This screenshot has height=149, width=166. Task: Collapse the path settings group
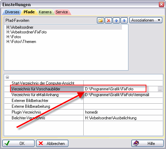8,77
